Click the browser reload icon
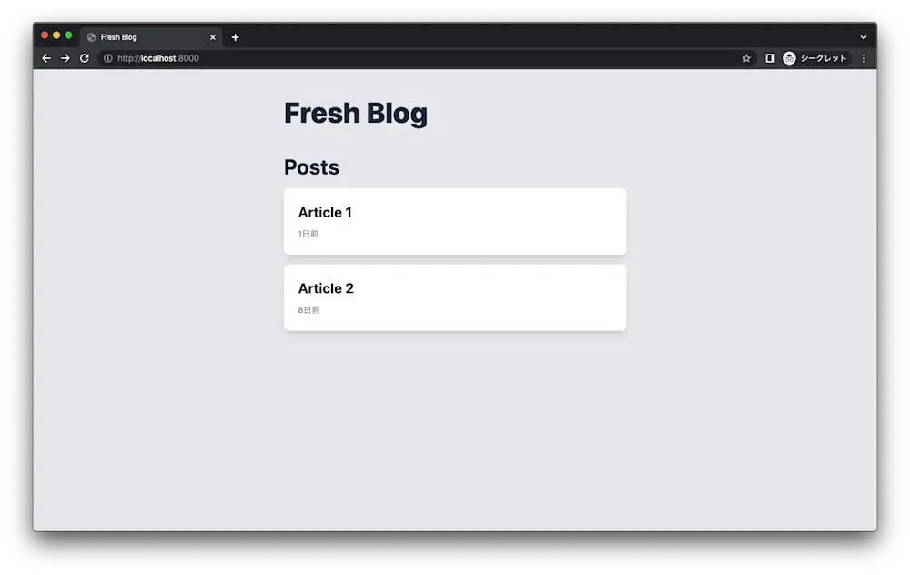Image resolution: width=910 pixels, height=575 pixels. coord(84,57)
